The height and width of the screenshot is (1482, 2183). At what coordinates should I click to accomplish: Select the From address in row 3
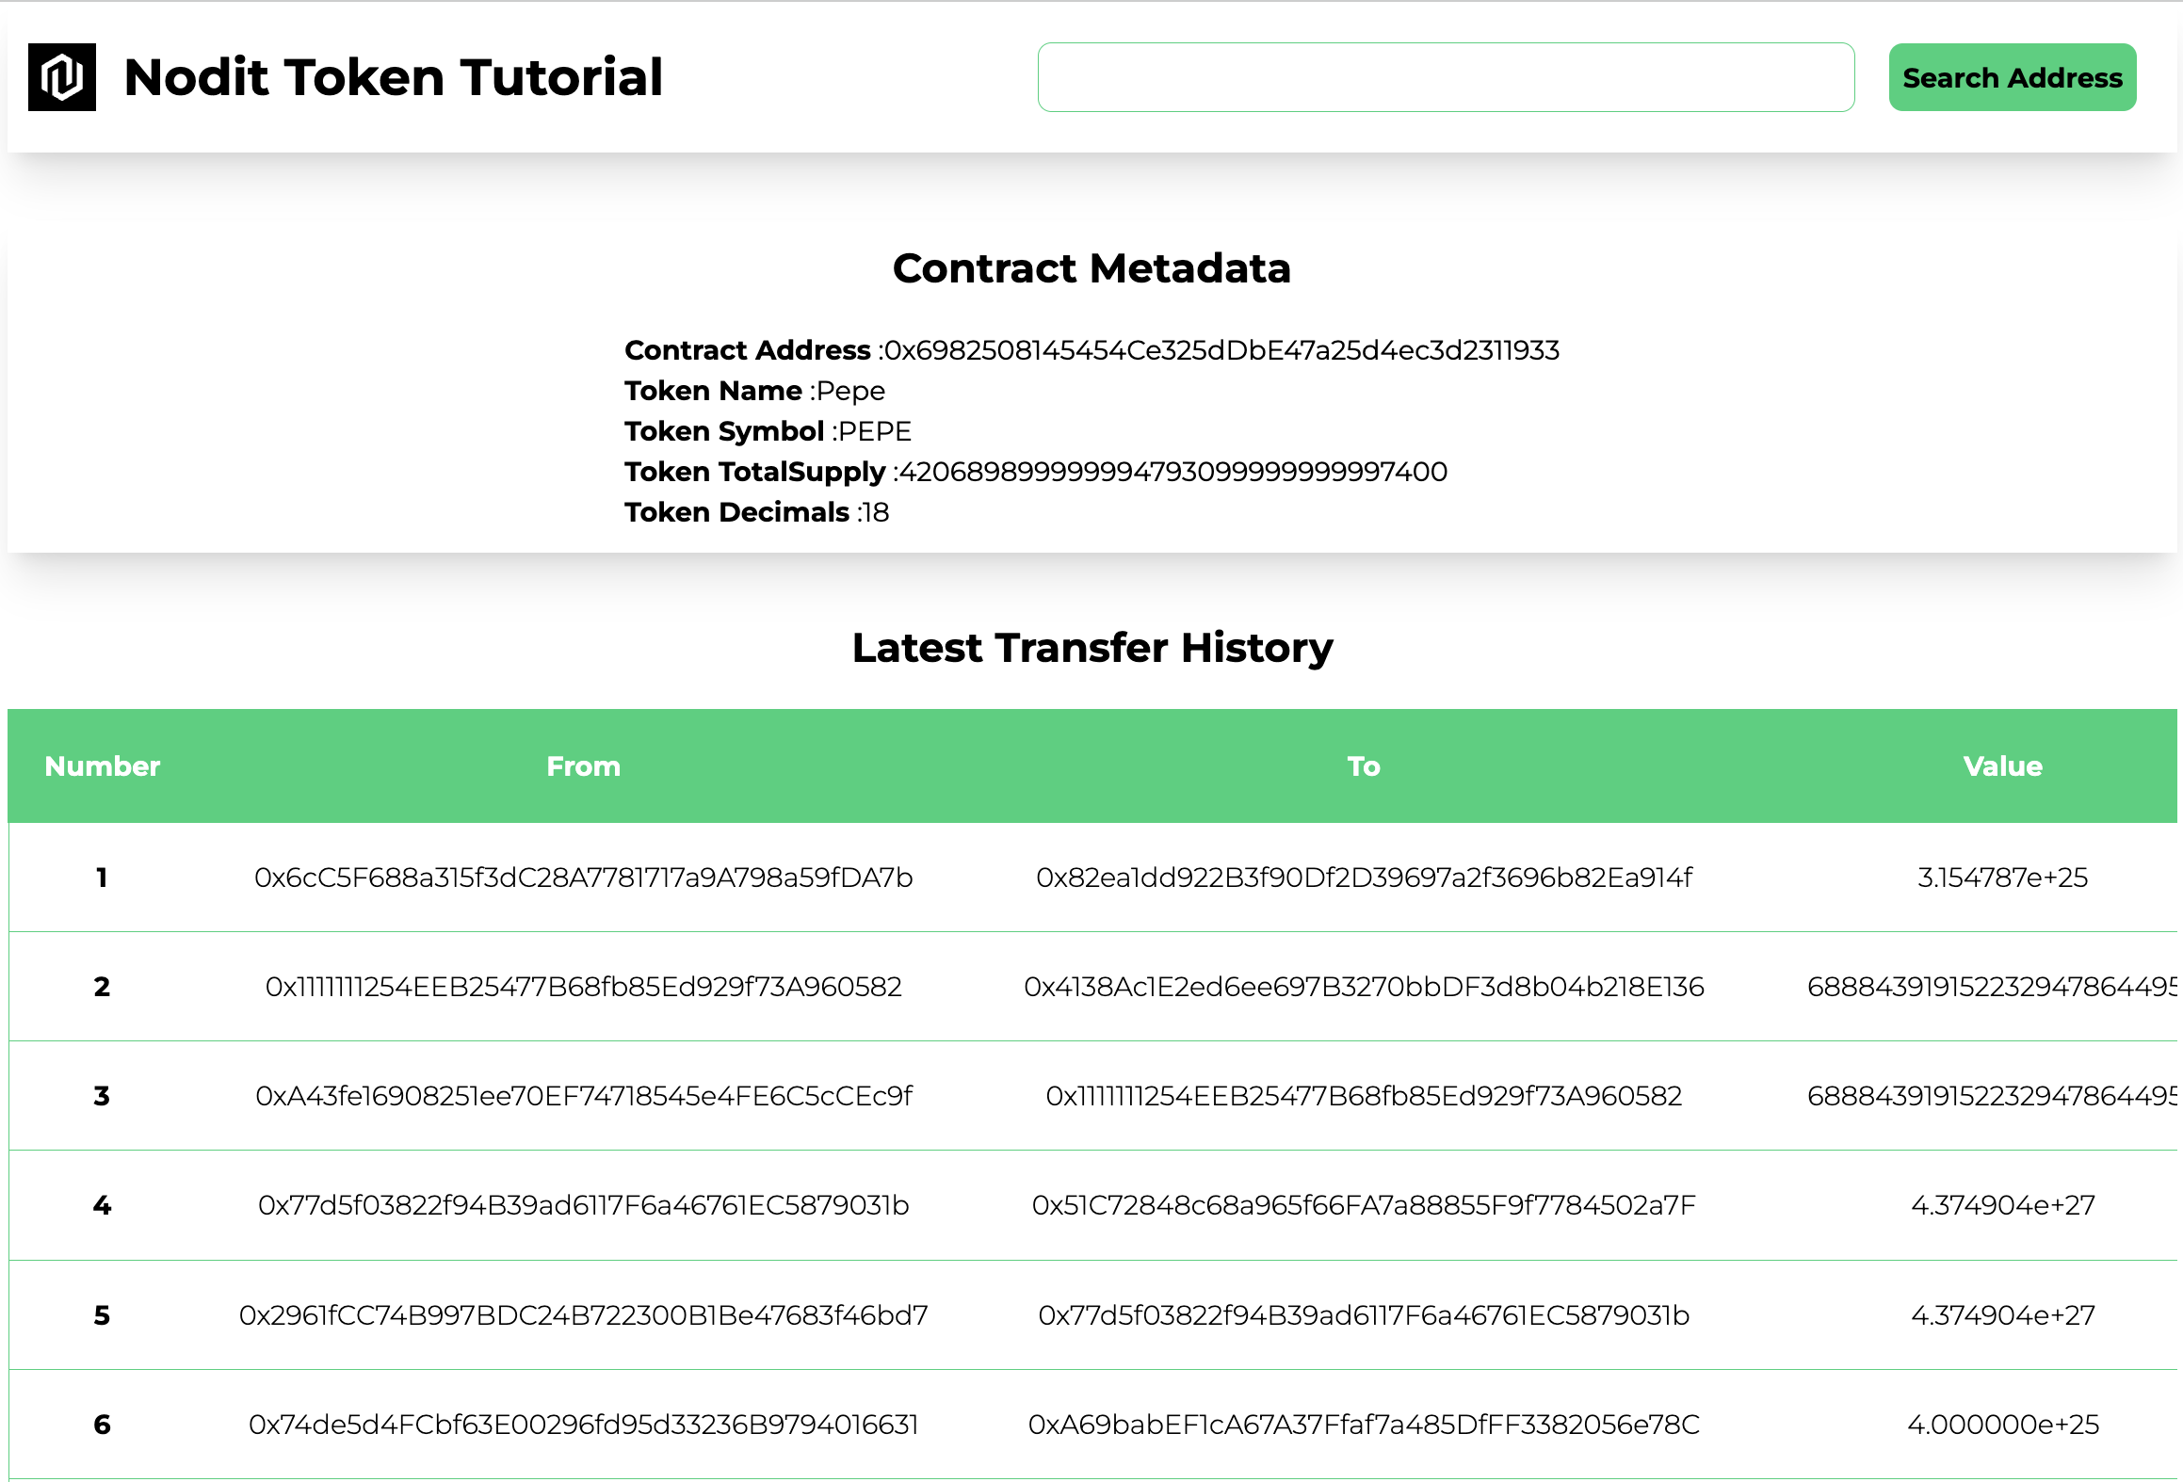(x=584, y=1096)
